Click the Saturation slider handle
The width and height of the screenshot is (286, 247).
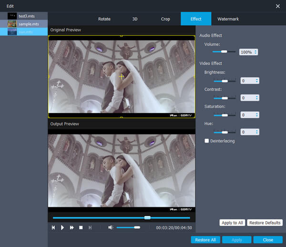pyautogui.click(x=225, y=115)
